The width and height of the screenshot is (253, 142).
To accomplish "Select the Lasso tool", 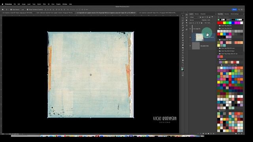I will pyautogui.click(x=183, y=21).
